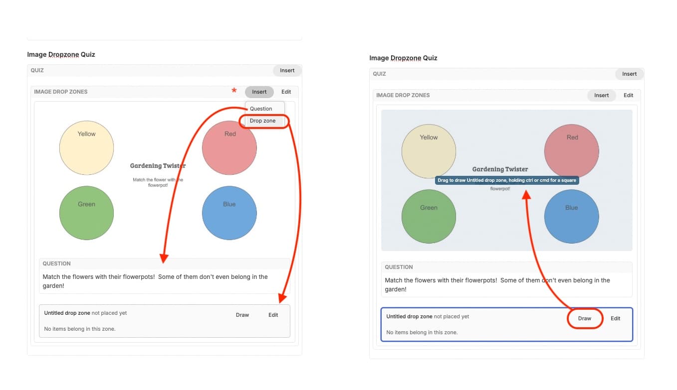Viewport: 677px width, 390px height.
Task: Open the Quiz Insert button in right panel
Action: [630, 74]
